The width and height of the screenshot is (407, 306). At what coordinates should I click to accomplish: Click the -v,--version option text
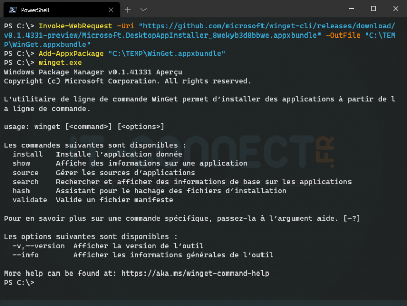[38, 246]
